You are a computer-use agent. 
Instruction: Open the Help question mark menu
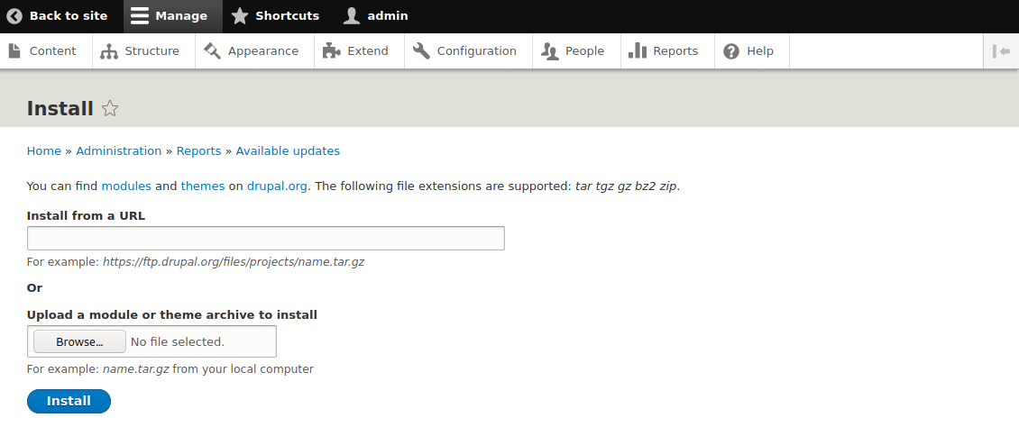(752, 51)
